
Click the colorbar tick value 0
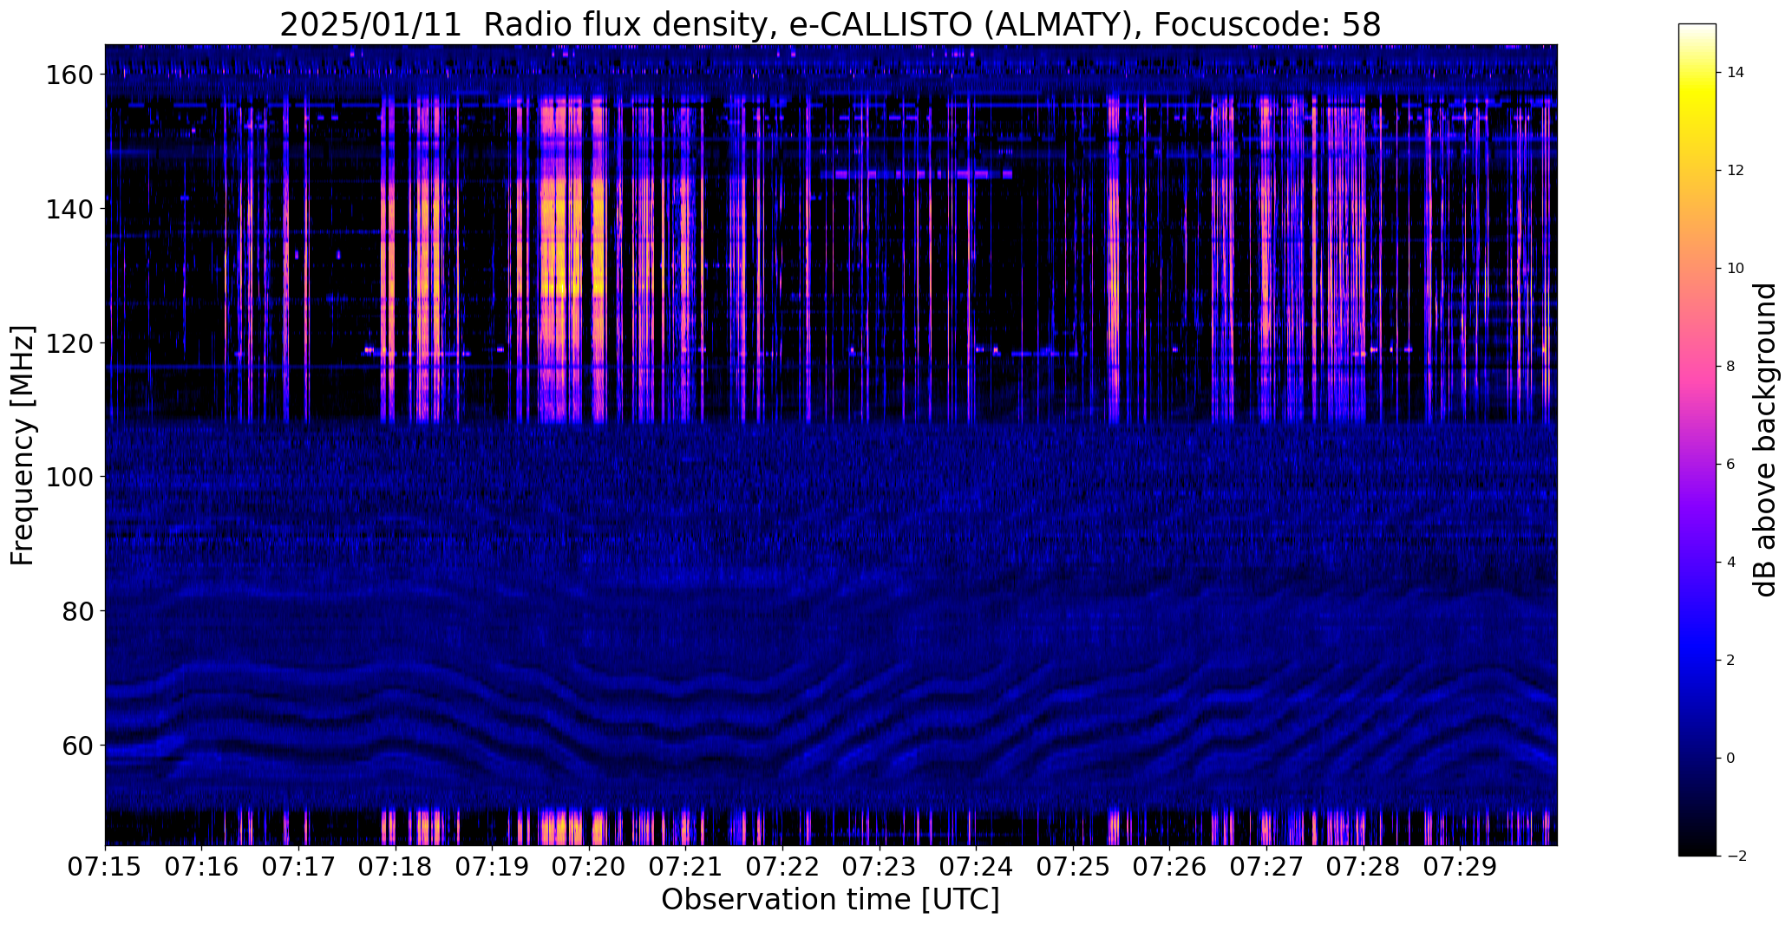tap(1731, 759)
